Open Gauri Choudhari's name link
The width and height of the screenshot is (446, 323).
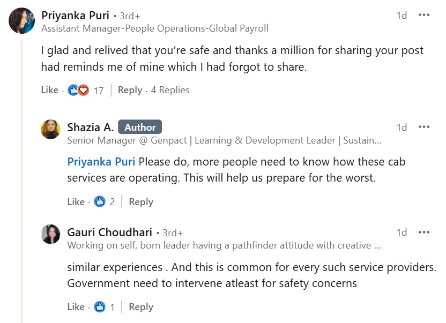click(109, 232)
